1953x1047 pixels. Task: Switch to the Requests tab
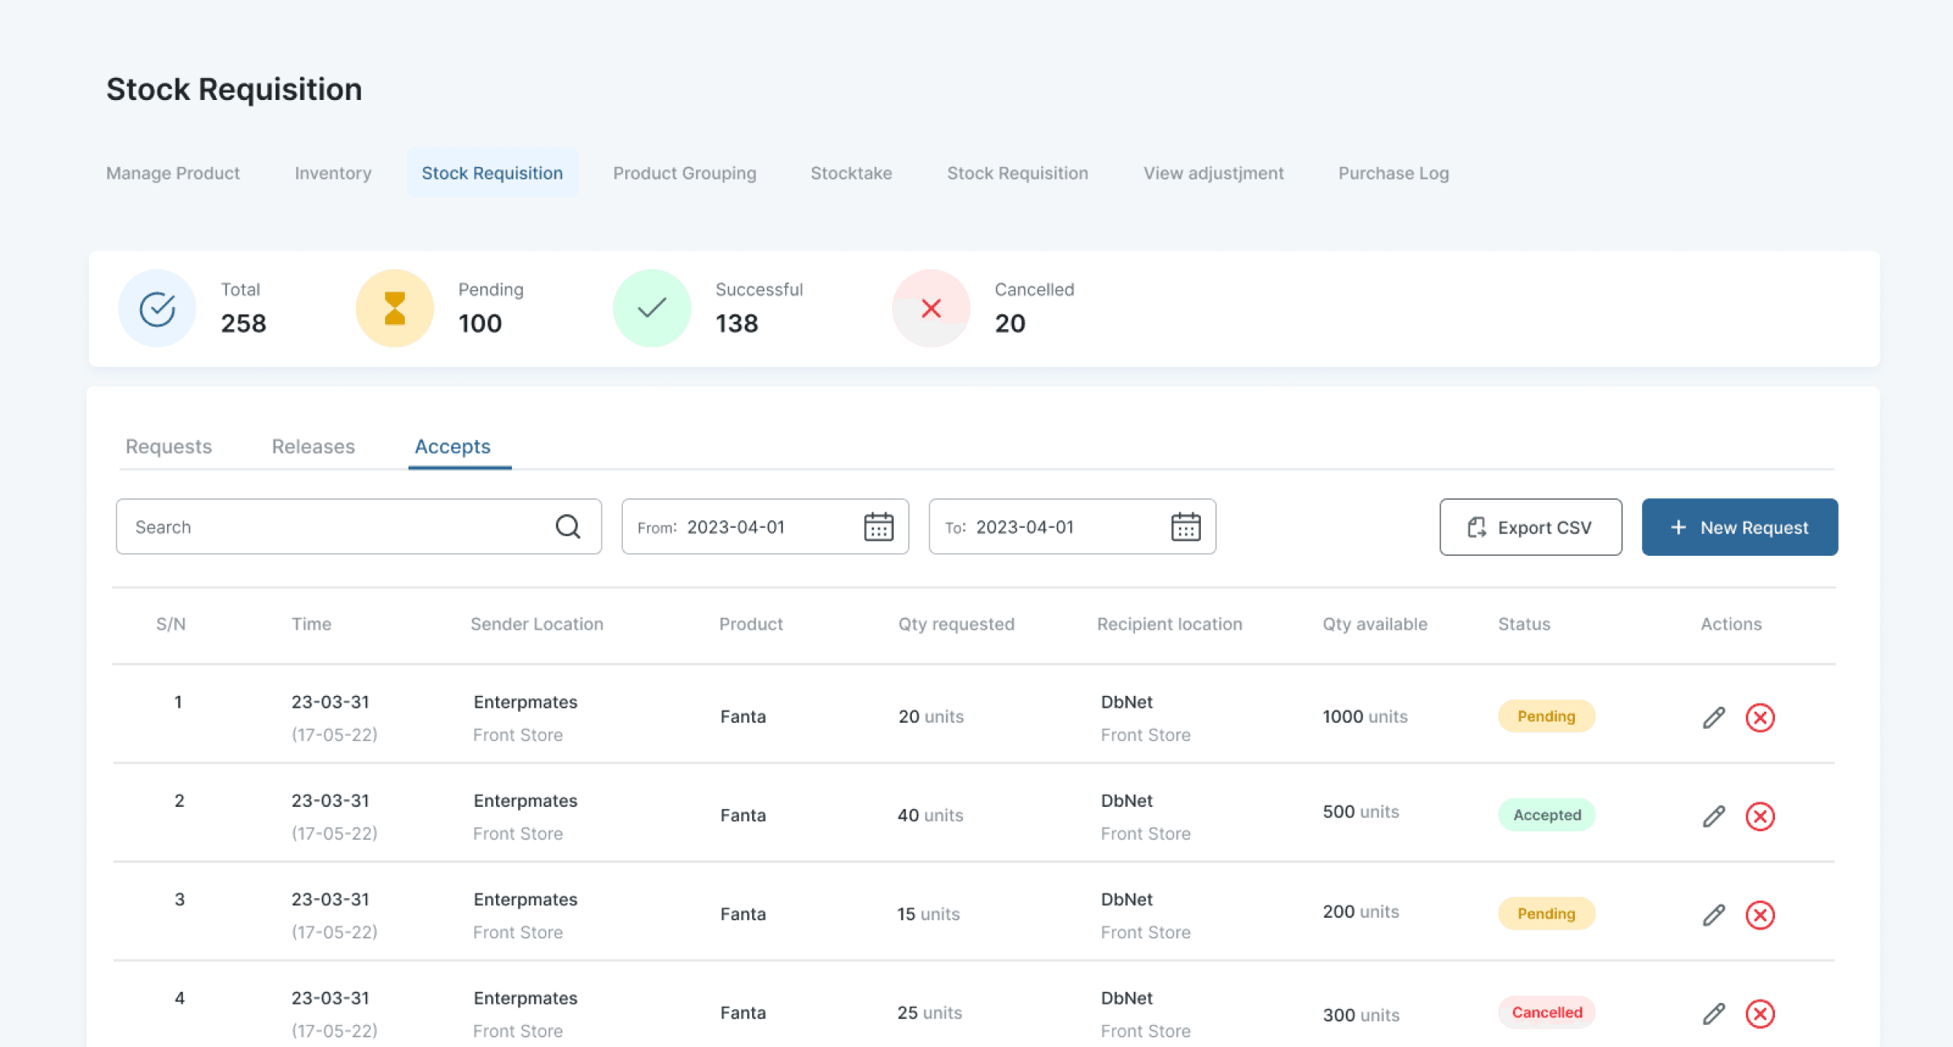pos(169,446)
